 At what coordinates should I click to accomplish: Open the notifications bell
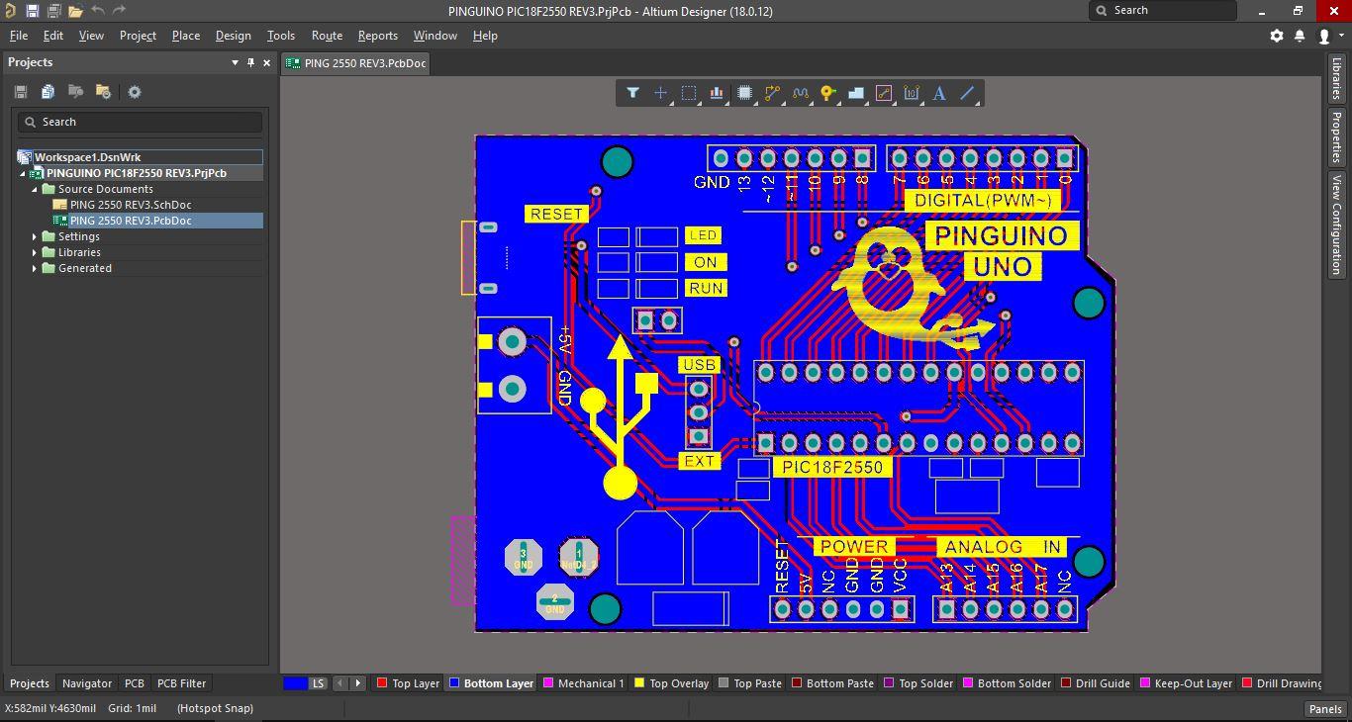pos(1301,36)
